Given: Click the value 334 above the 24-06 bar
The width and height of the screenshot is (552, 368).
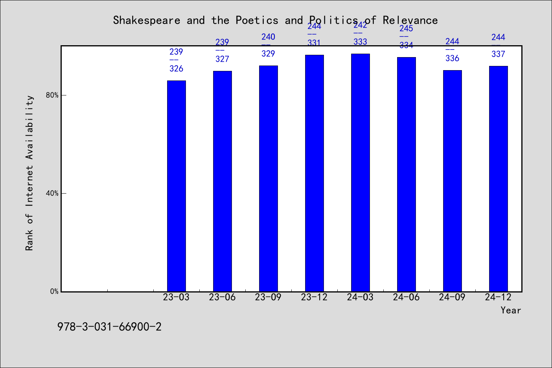Looking at the screenshot, I should tap(406, 45).
